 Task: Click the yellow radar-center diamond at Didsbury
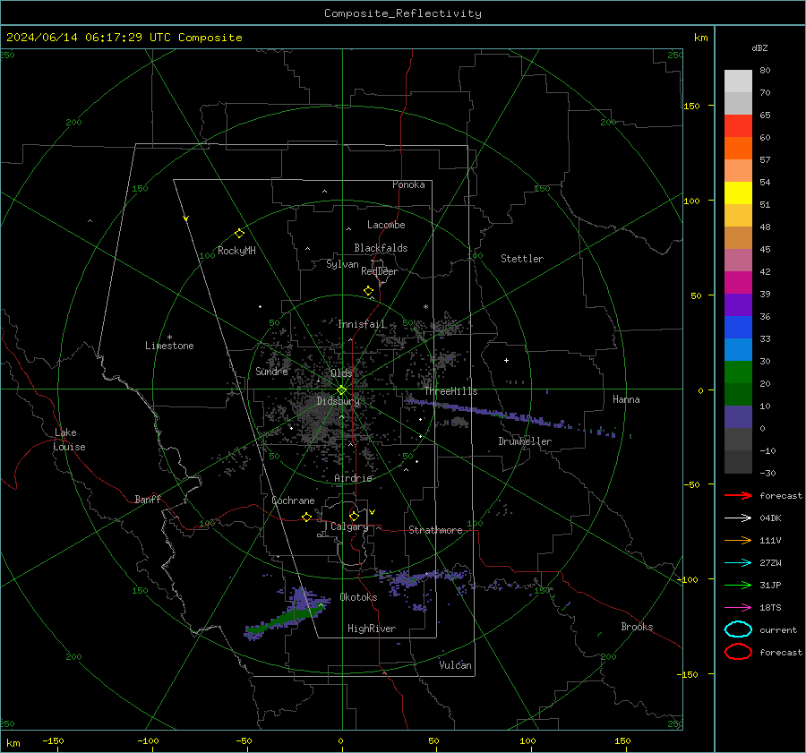tap(341, 390)
